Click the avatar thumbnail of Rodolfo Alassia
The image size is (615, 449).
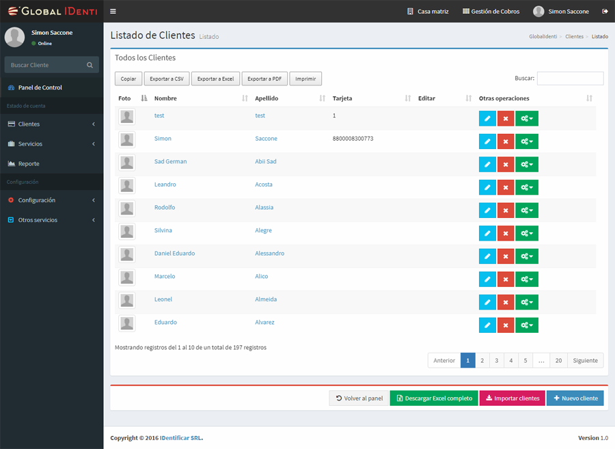tap(127, 208)
